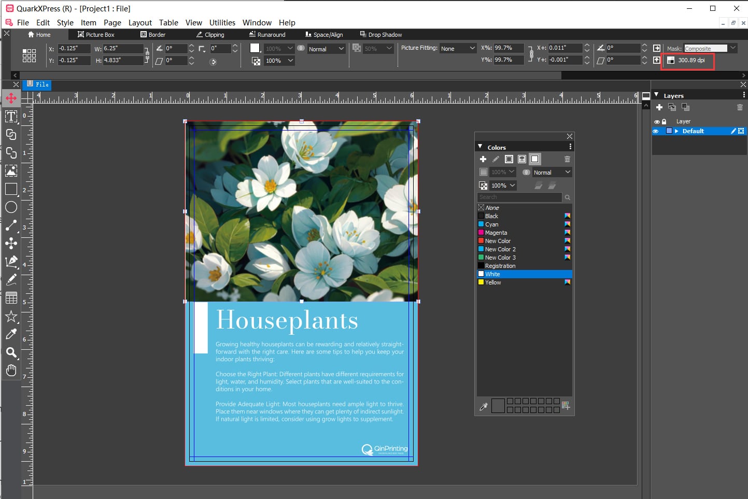Select picture background color mode icon
Image resolution: width=748 pixels, height=499 pixels.
click(x=522, y=159)
